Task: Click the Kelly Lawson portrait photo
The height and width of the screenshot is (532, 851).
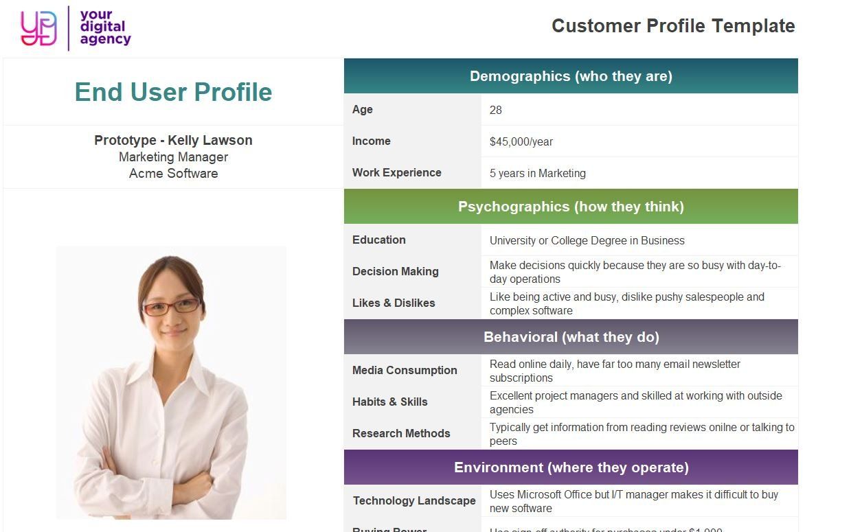Action: [x=171, y=382]
